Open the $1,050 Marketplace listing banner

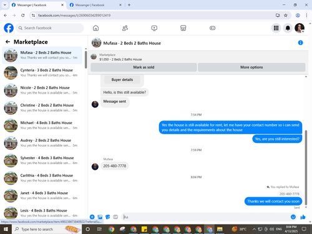(x=120, y=57)
